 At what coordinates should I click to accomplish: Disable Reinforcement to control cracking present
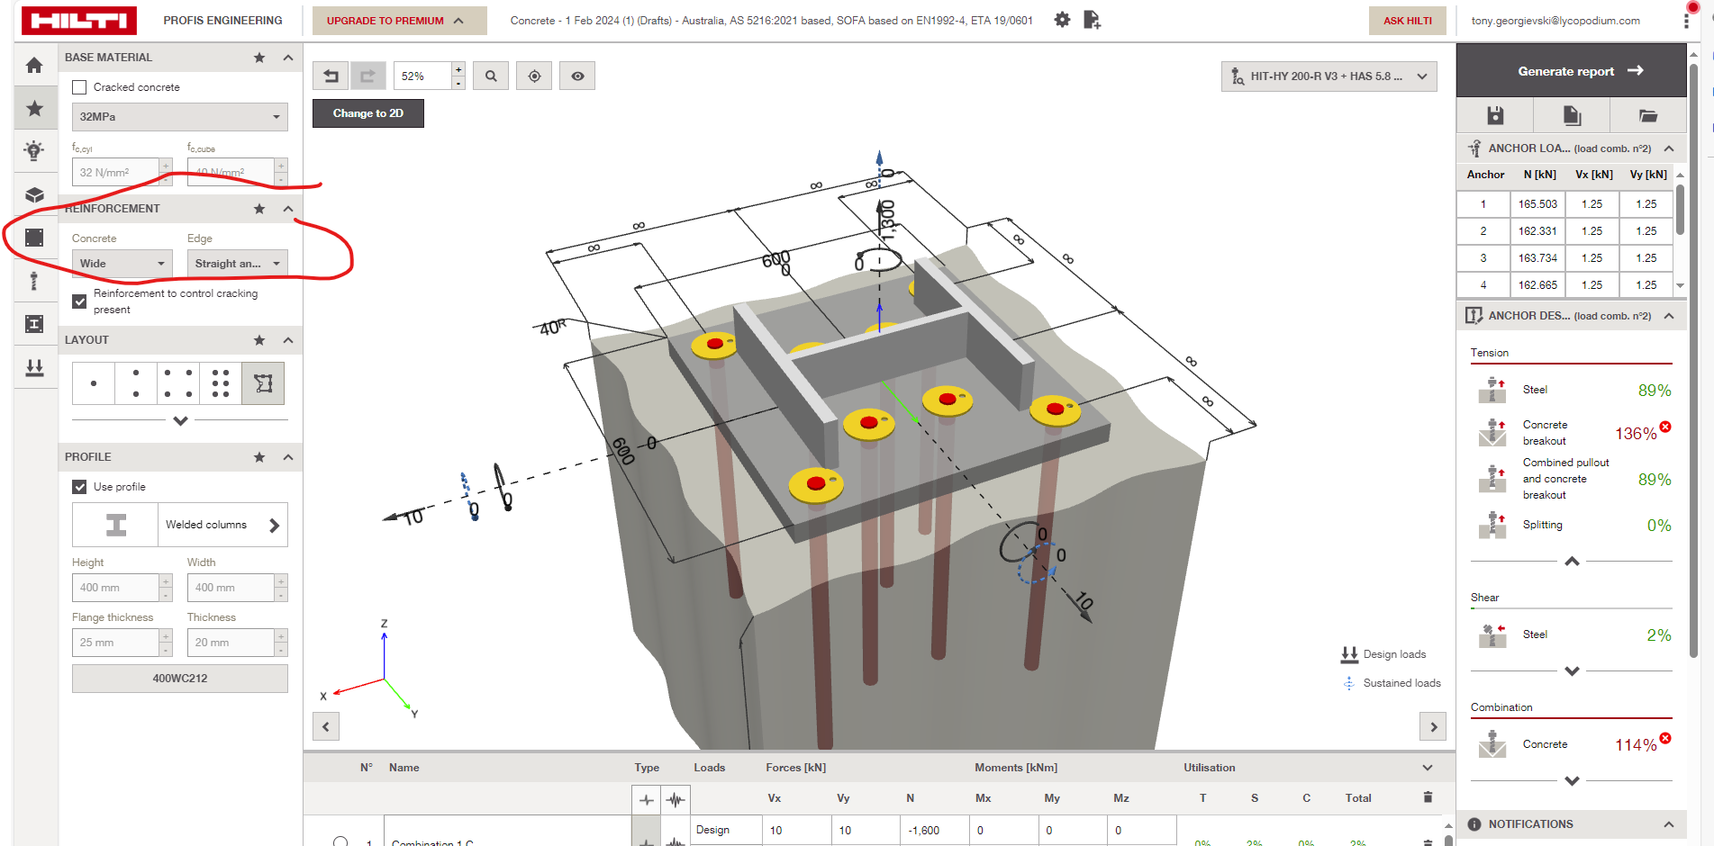(79, 301)
